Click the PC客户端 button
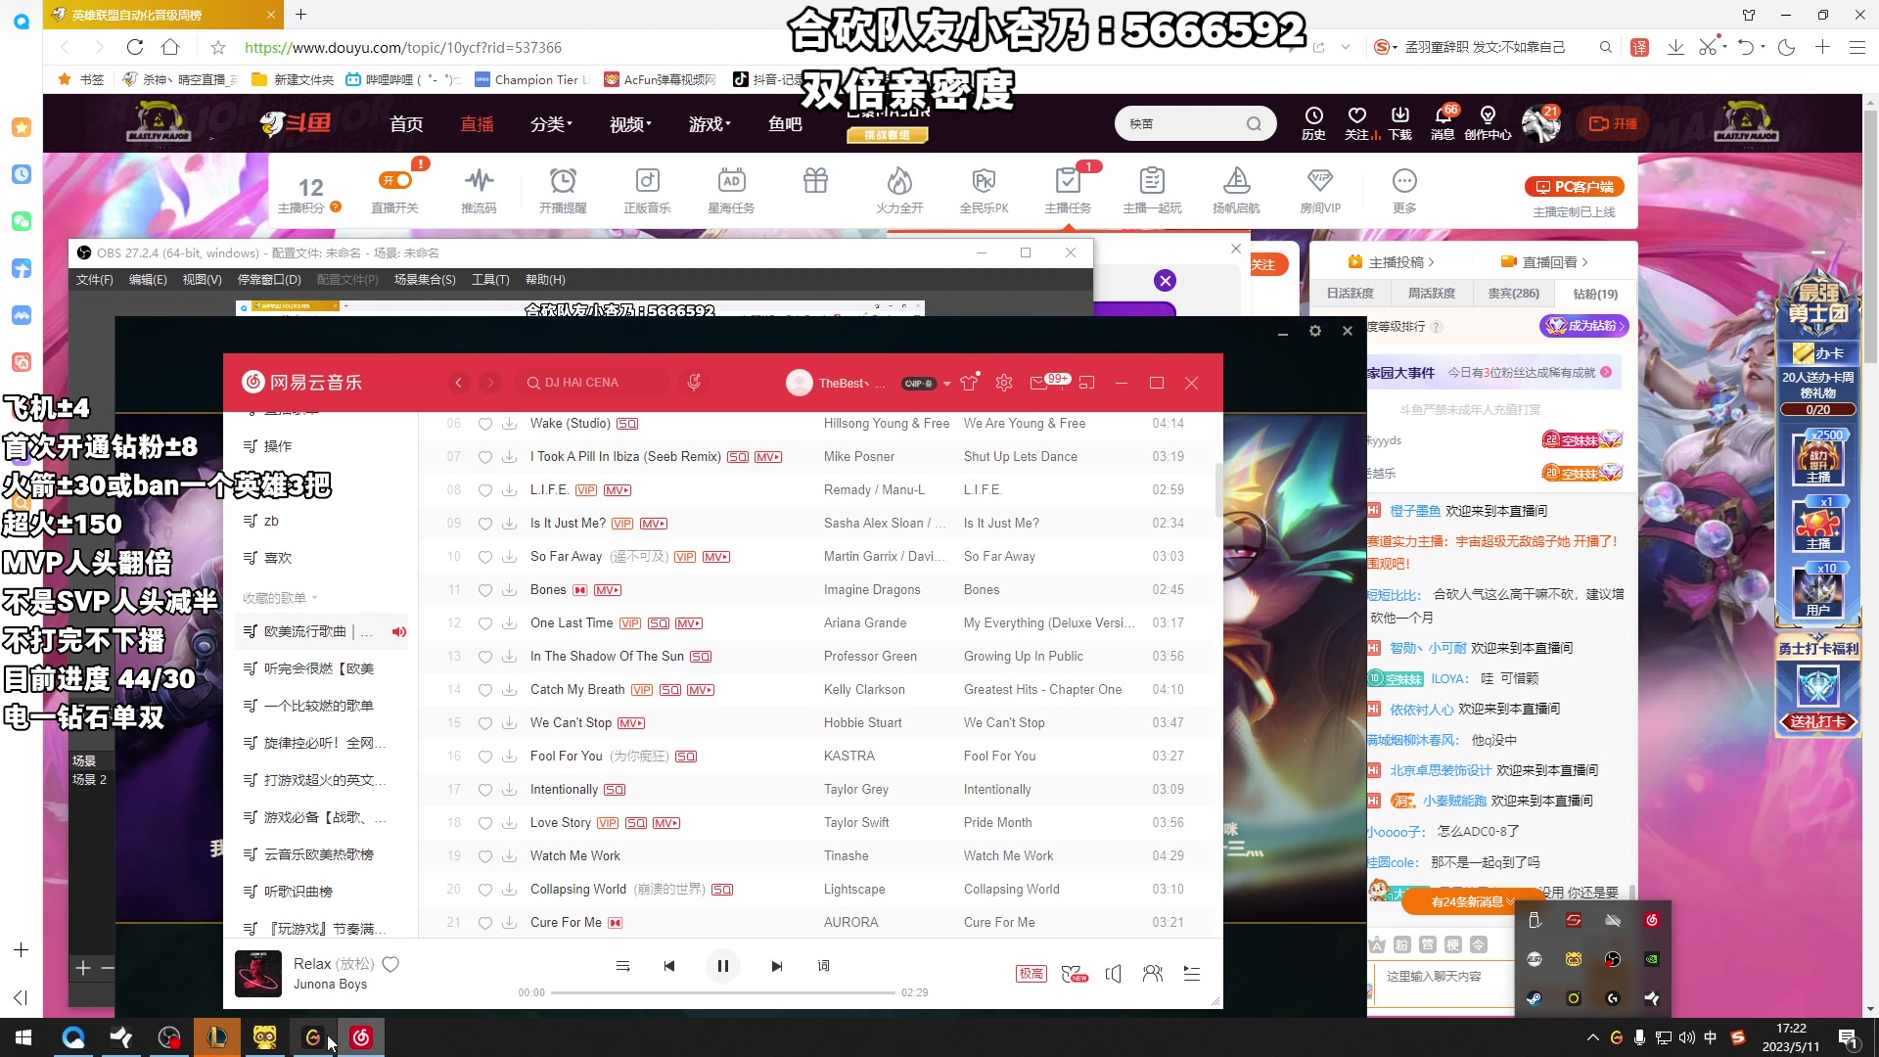 1574,187
